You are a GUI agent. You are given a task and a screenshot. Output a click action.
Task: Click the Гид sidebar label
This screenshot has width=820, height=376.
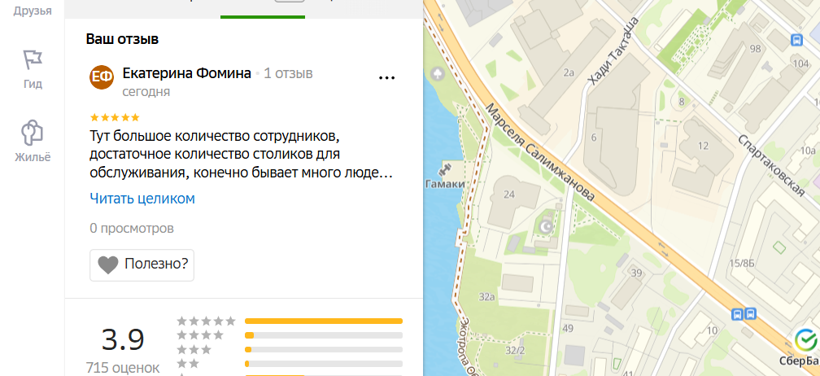pyautogui.click(x=33, y=84)
